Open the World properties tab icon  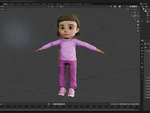pos(142,60)
